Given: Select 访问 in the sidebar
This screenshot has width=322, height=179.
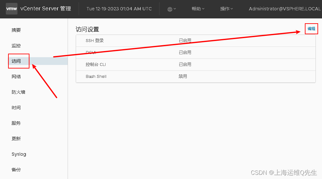Looking at the screenshot, I should [x=16, y=61].
